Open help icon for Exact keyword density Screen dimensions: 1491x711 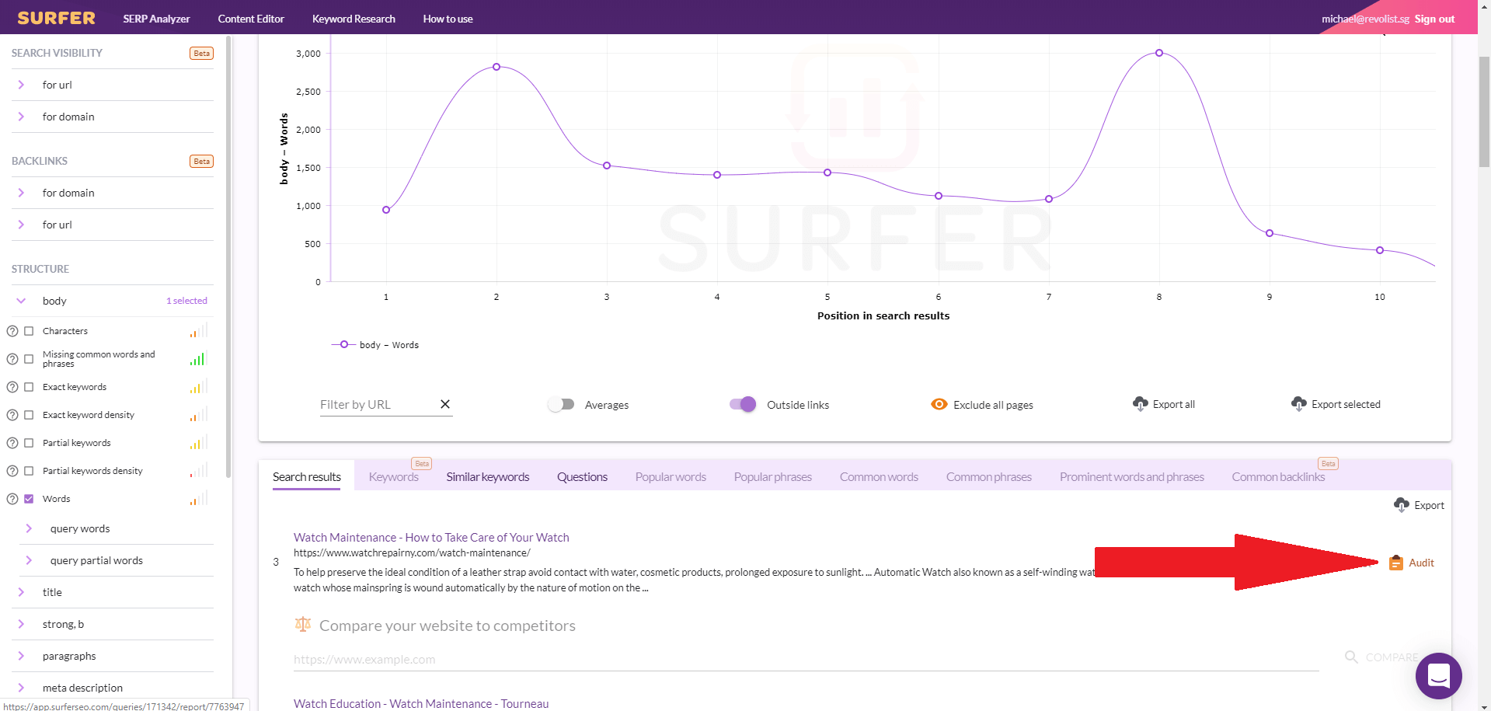(12, 415)
